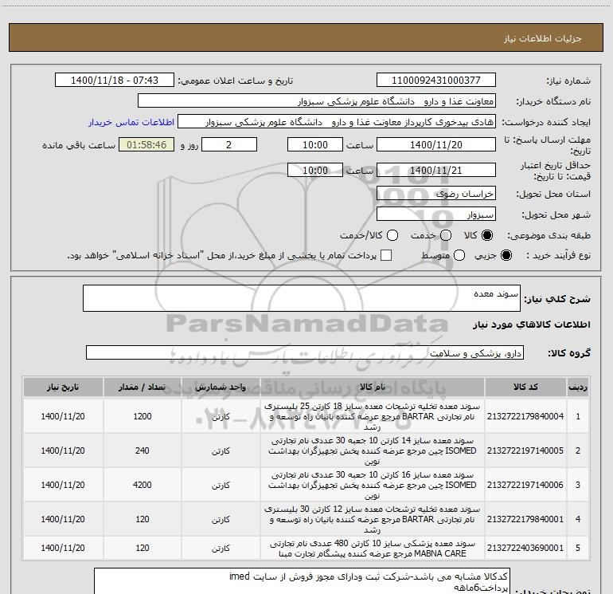
Task: Click the size 18 BARTAR product name
Action: tap(373, 416)
